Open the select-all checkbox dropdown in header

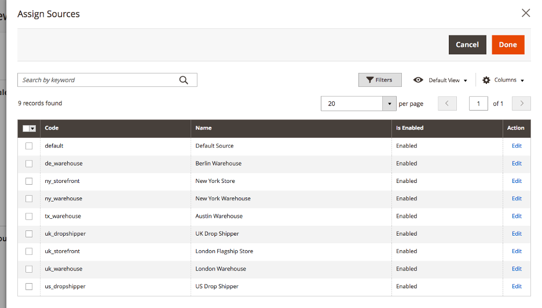(33, 129)
